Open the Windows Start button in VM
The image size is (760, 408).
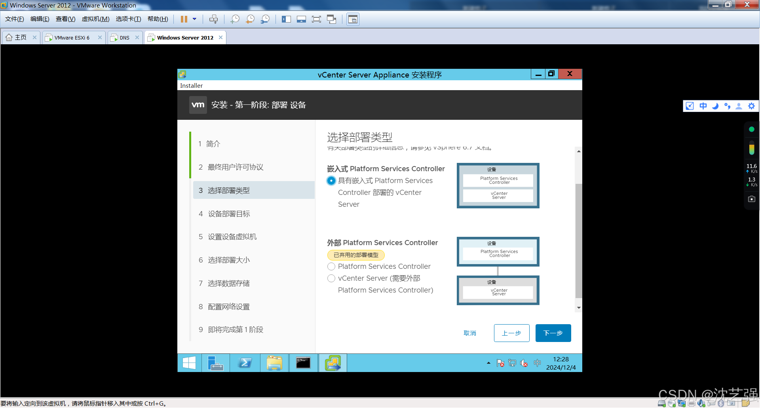point(189,363)
